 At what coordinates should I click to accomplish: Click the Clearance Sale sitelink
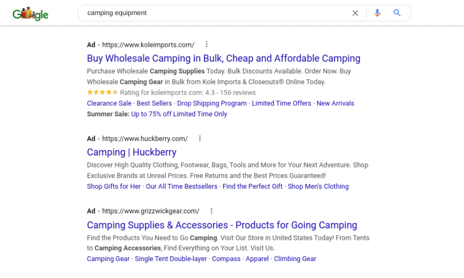[x=109, y=103]
